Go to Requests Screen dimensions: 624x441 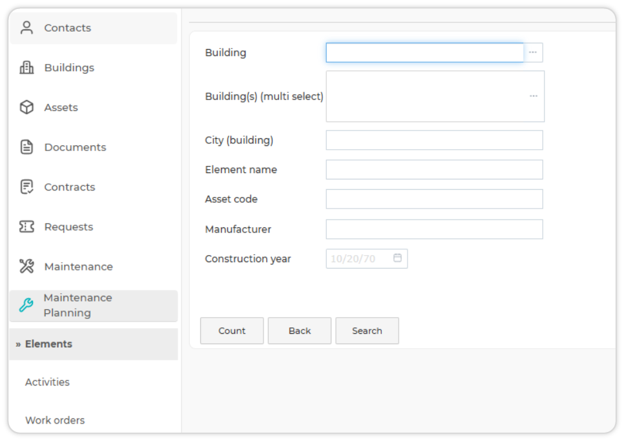pyautogui.click(x=69, y=227)
